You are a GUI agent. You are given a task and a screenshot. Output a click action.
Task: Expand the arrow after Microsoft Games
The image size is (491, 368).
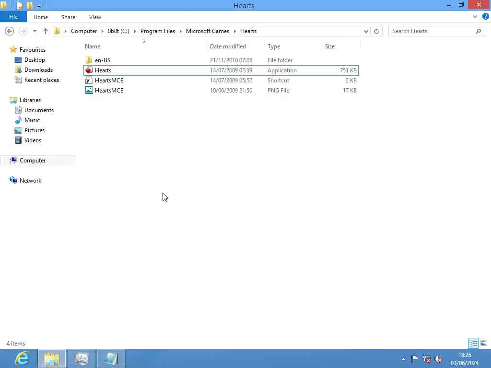click(234, 31)
